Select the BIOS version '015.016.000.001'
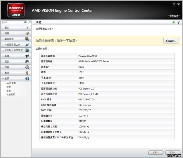The height and width of the screenshot is (158, 183). coord(87,100)
